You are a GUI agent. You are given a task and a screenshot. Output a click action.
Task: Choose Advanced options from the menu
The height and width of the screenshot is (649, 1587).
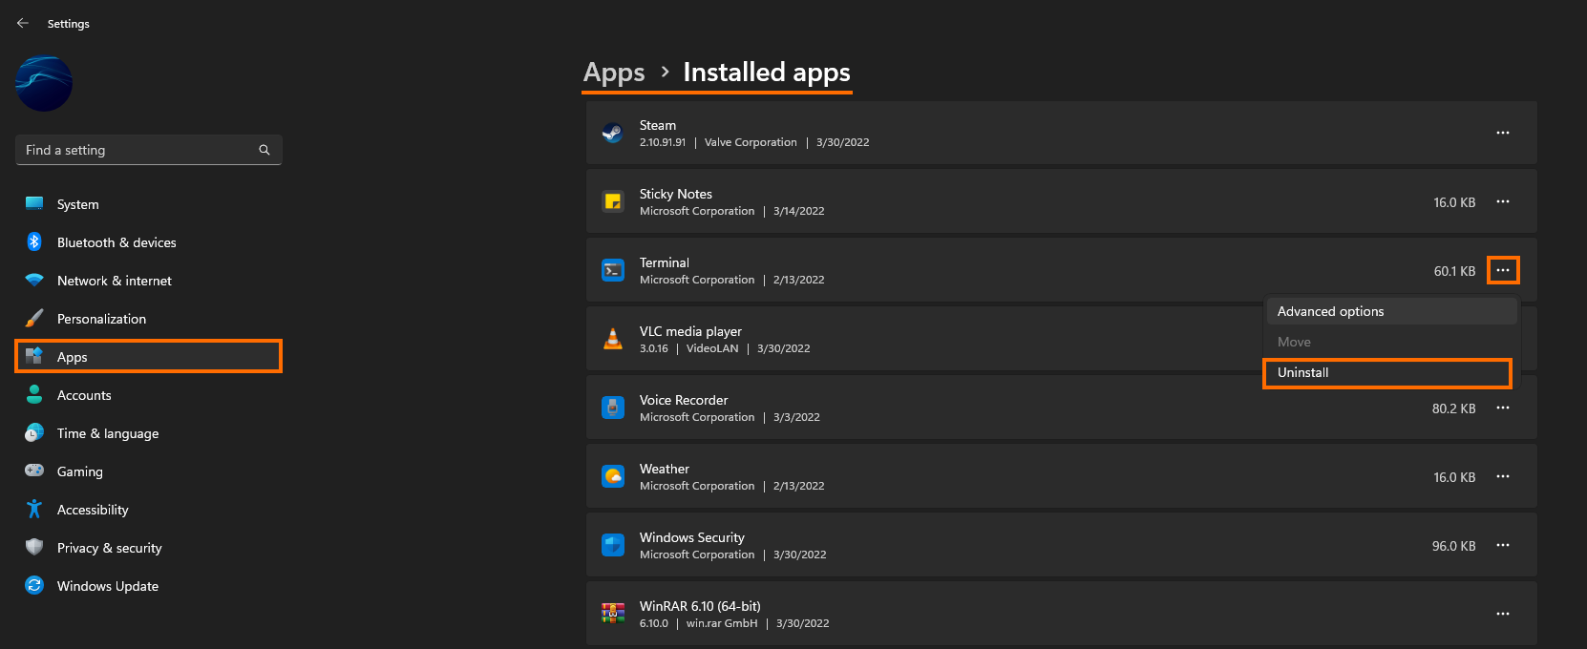click(x=1391, y=311)
